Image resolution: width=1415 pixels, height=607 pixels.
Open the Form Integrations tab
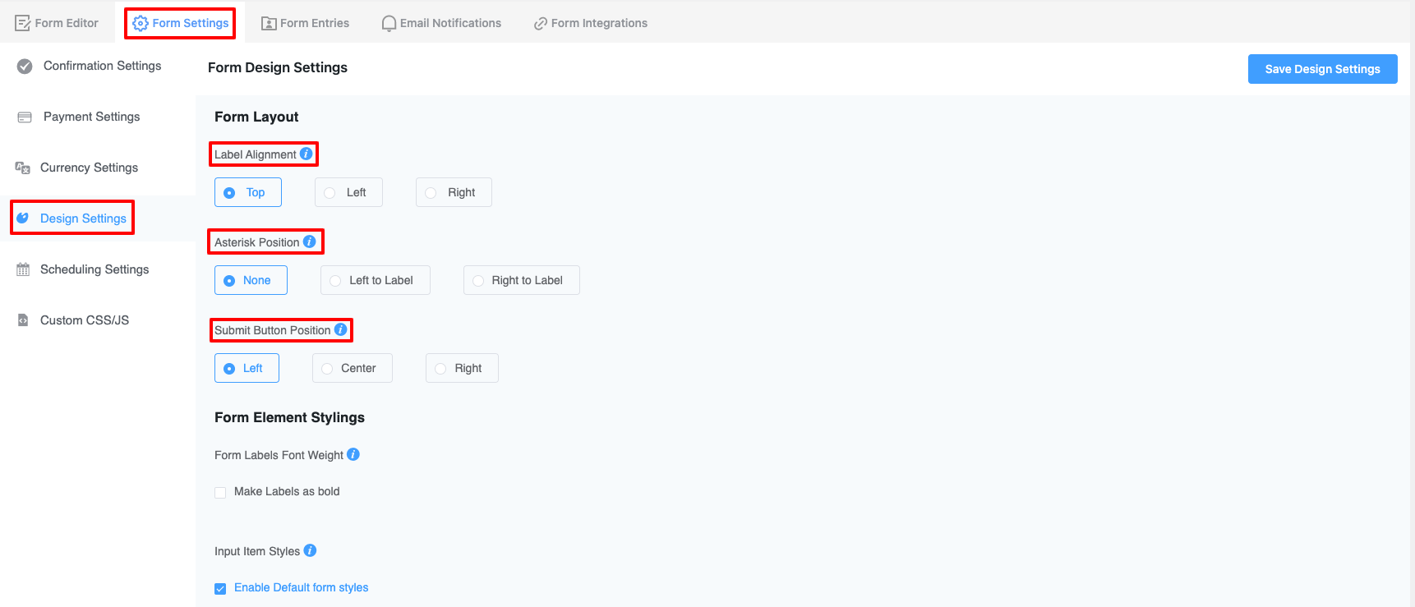590,23
